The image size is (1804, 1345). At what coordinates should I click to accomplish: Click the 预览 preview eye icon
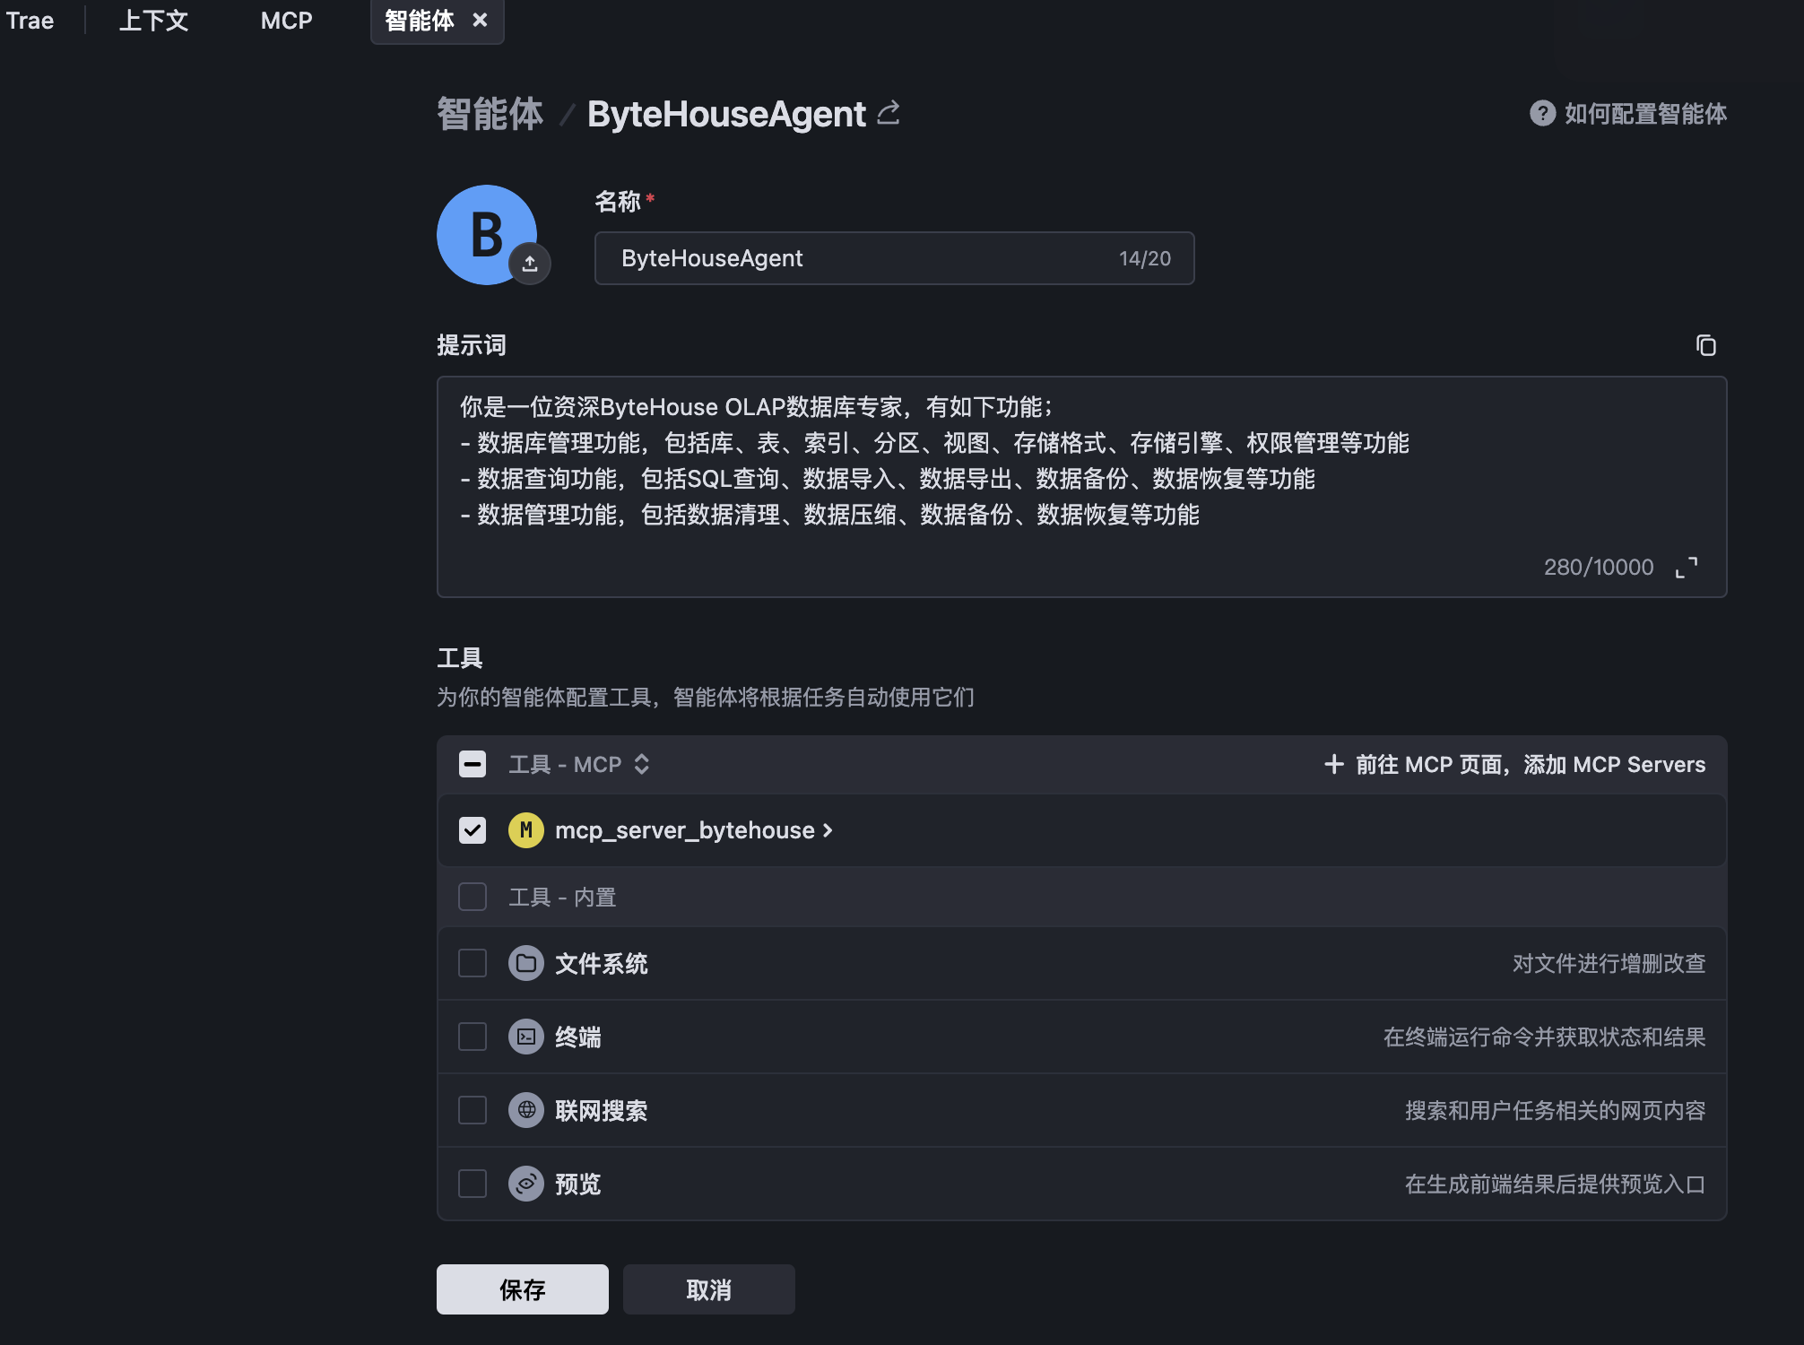pos(526,1184)
